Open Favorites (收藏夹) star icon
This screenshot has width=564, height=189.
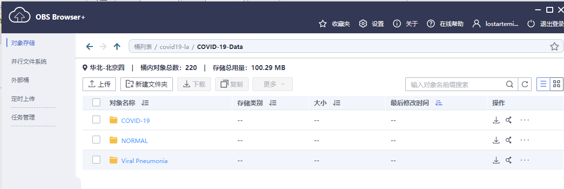323,24
